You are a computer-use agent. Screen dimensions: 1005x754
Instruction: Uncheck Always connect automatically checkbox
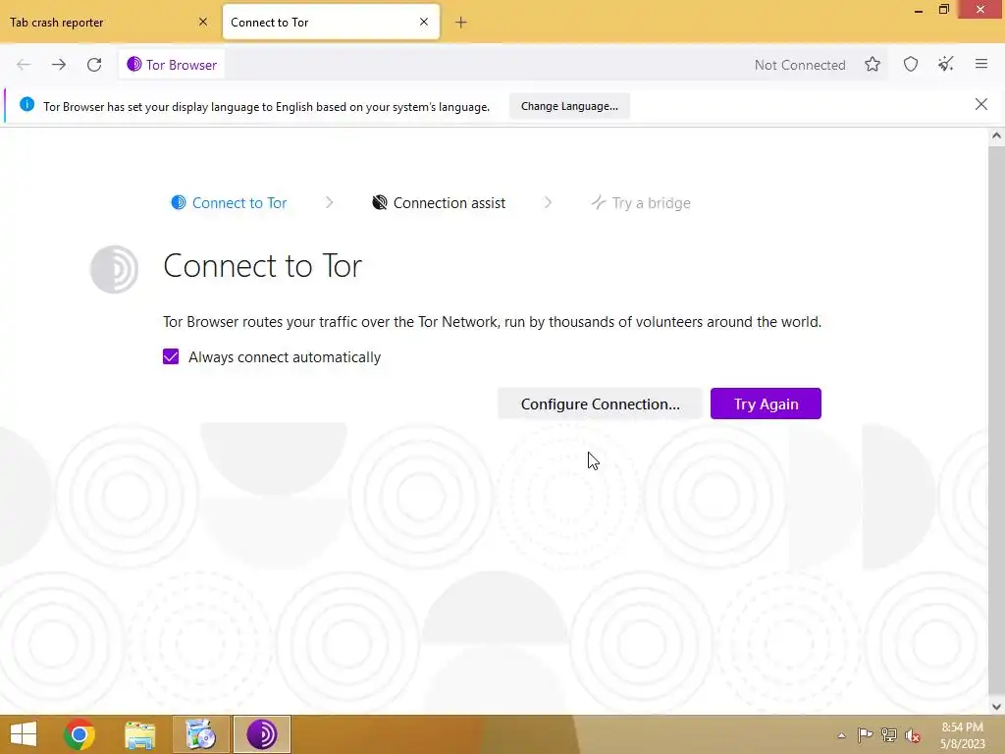(171, 356)
